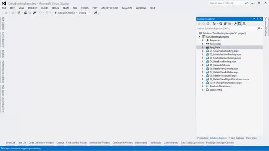Expand the Web.config node
This screenshot has width=269, height=151.
pyautogui.click(x=203, y=90)
